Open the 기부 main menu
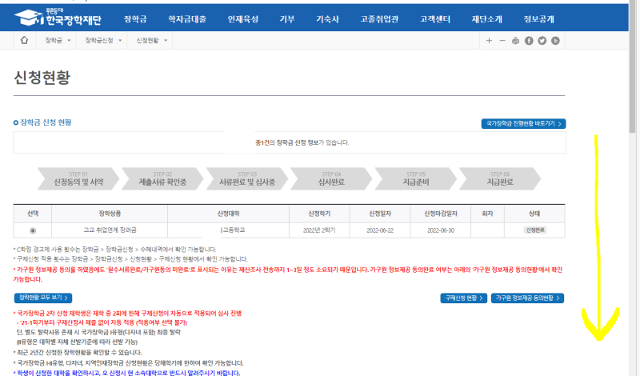640x376 pixels. [x=287, y=19]
